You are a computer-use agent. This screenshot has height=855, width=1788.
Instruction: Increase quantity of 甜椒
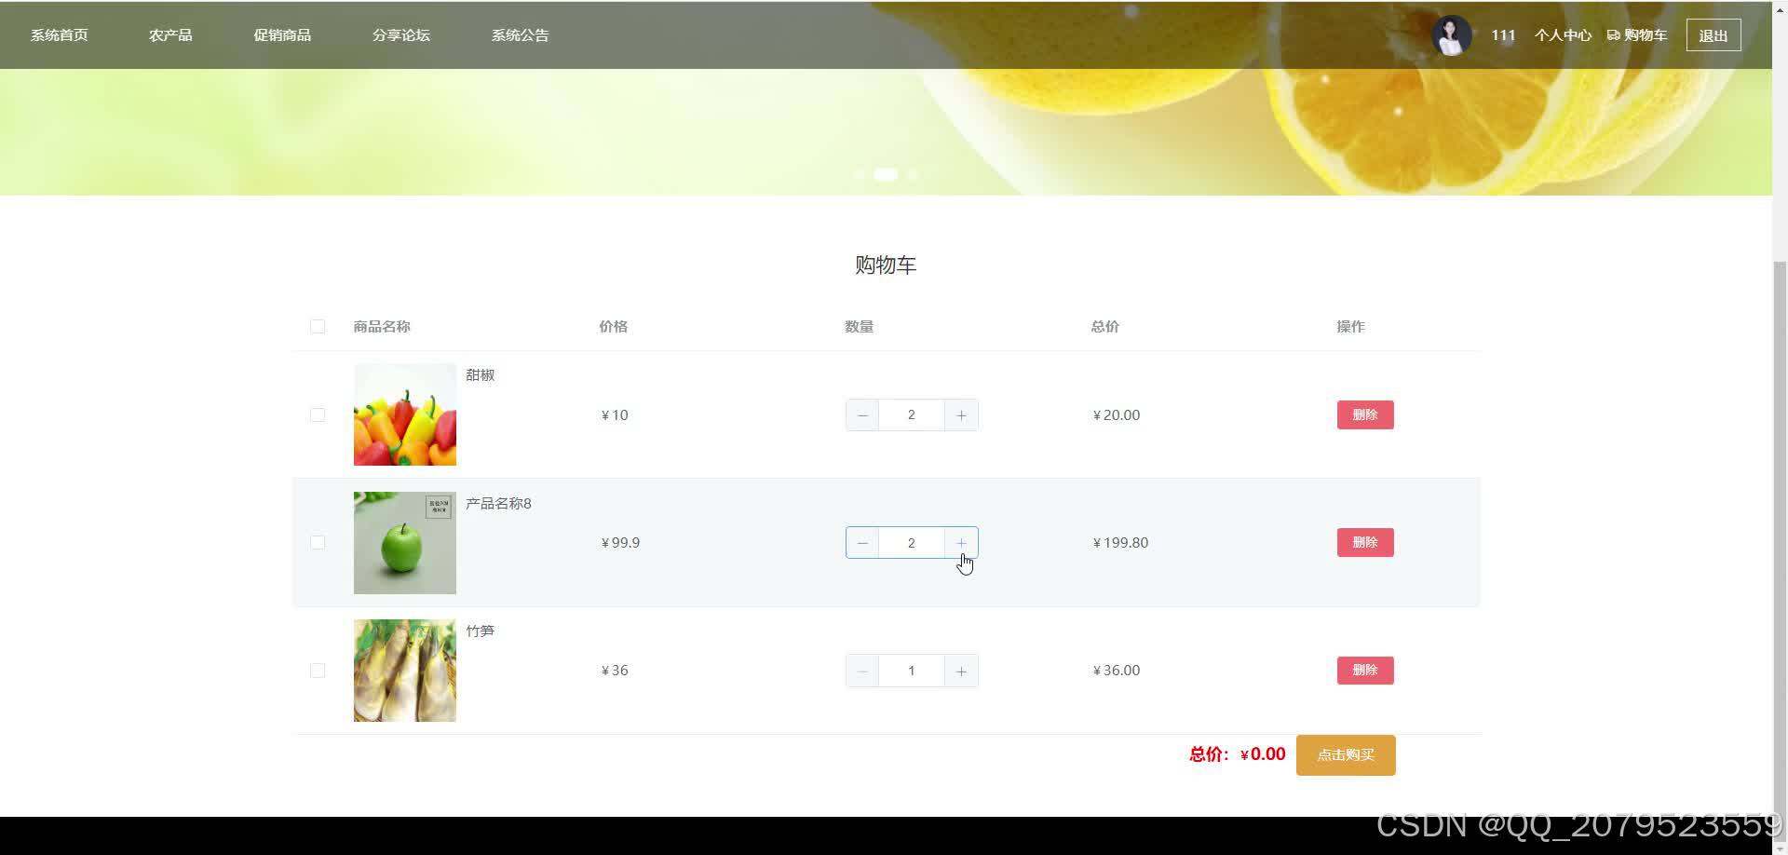tap(961, 415)
